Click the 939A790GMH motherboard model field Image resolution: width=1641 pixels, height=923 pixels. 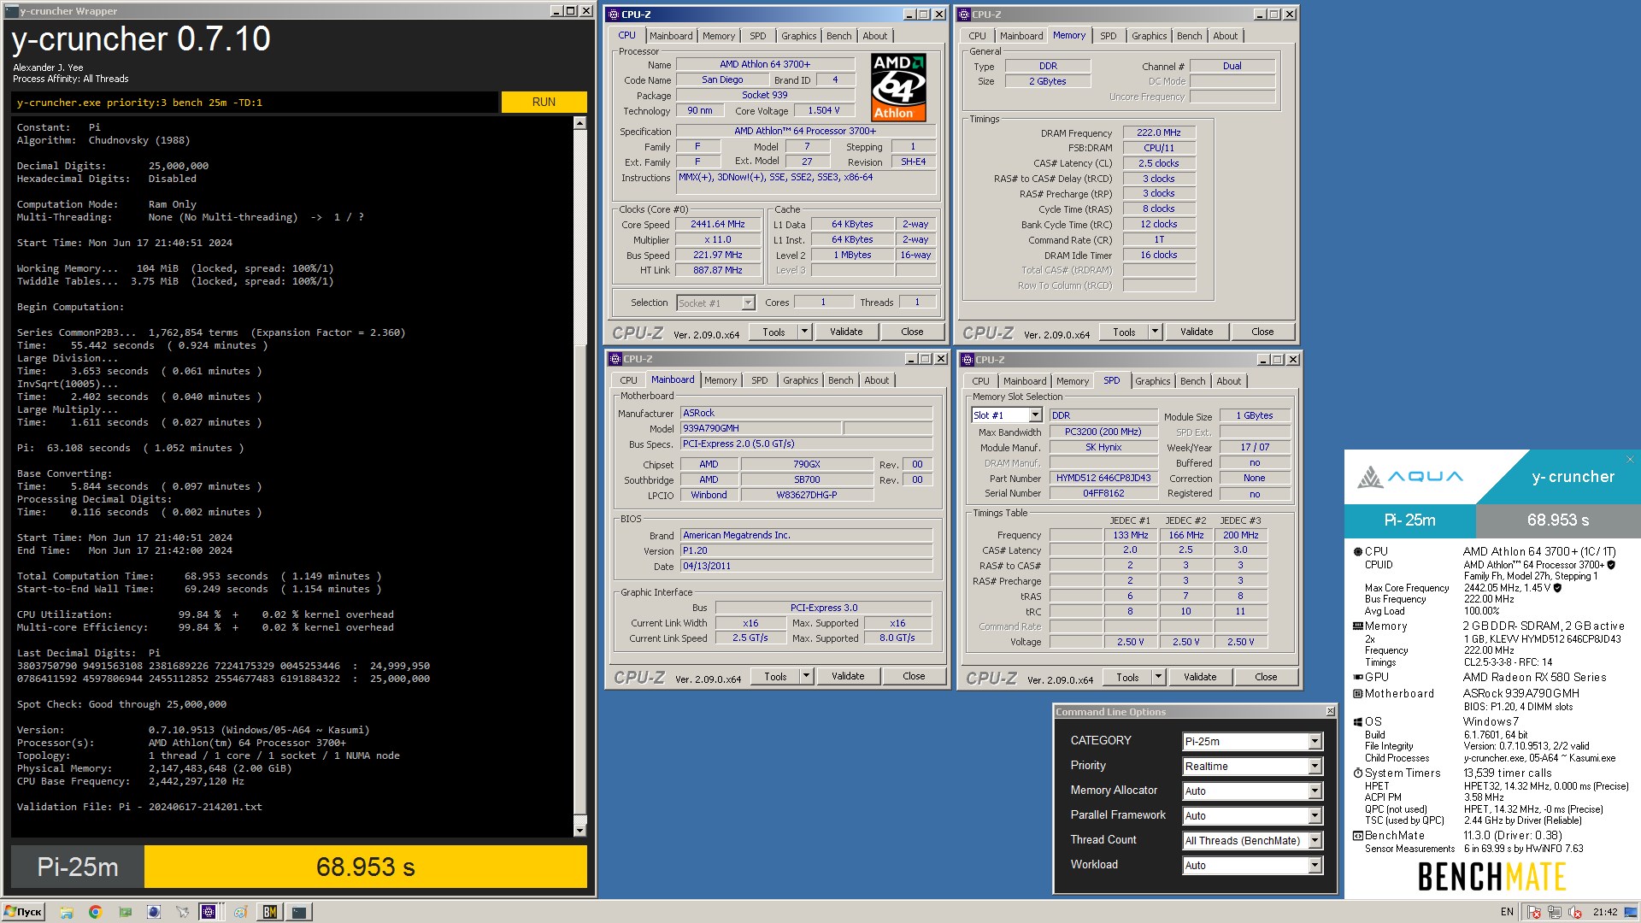pyautogui.click(x=760, y=428)
